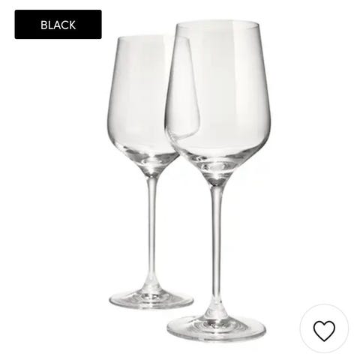Image resolution: width=360 pixels, height=360 pixels.
Task: Toggle the favorite heart for this product
Action: tap(324, 328)
